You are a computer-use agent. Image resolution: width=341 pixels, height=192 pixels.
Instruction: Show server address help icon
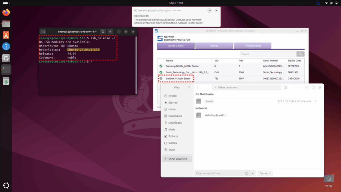[x=247, y=173]
